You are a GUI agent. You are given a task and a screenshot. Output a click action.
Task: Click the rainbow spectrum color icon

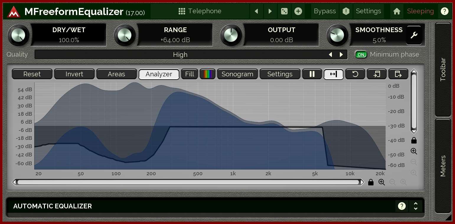(208, 74)
